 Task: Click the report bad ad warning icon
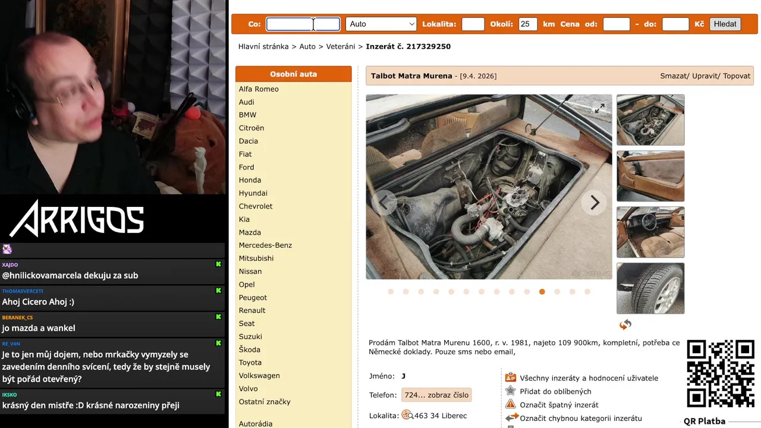(510, 404)
